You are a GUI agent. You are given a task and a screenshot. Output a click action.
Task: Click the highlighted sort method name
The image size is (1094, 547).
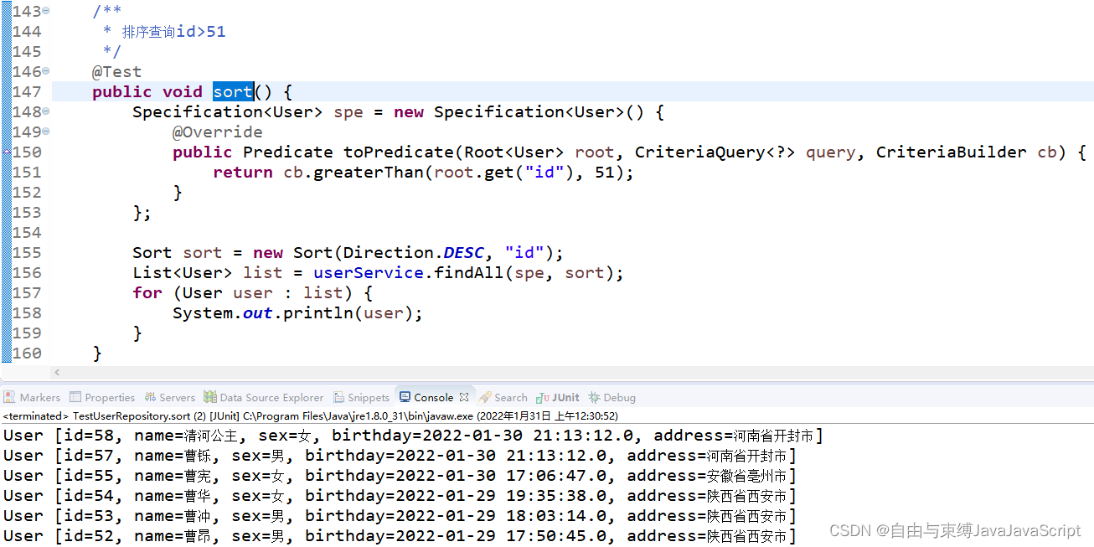[233, 91]
